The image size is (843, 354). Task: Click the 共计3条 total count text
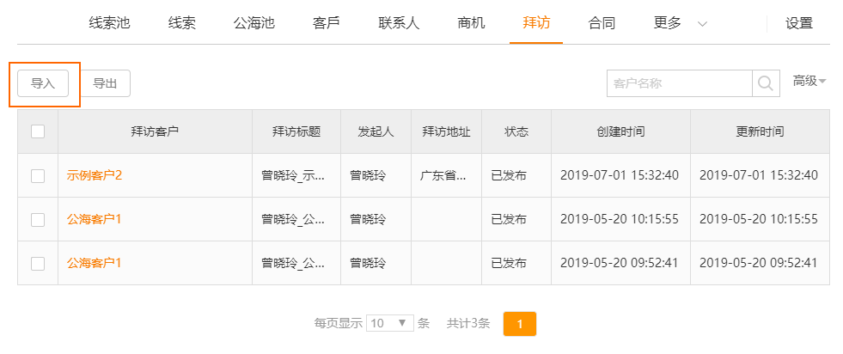468,323
